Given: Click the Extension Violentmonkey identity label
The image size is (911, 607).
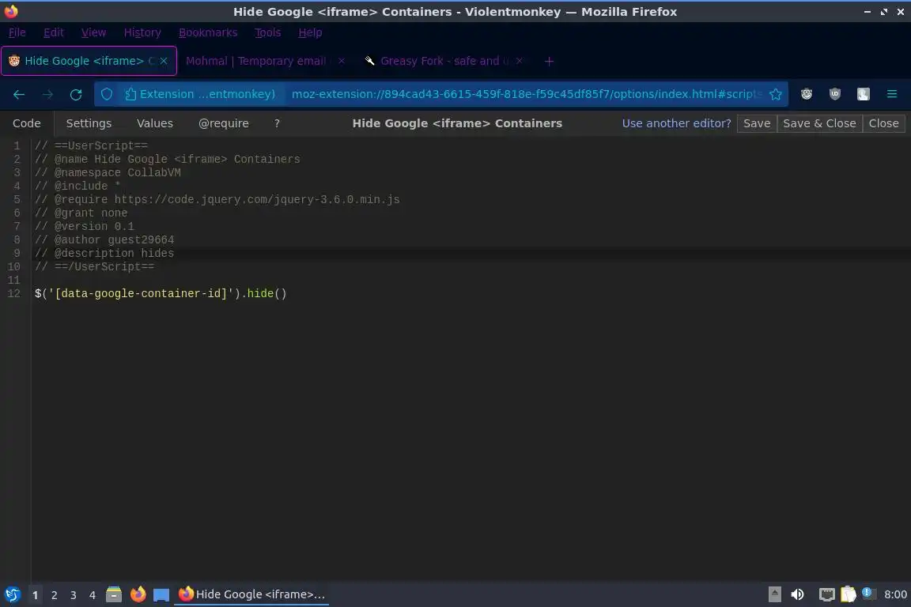Looking at the screenshot, I should (200, 94).
